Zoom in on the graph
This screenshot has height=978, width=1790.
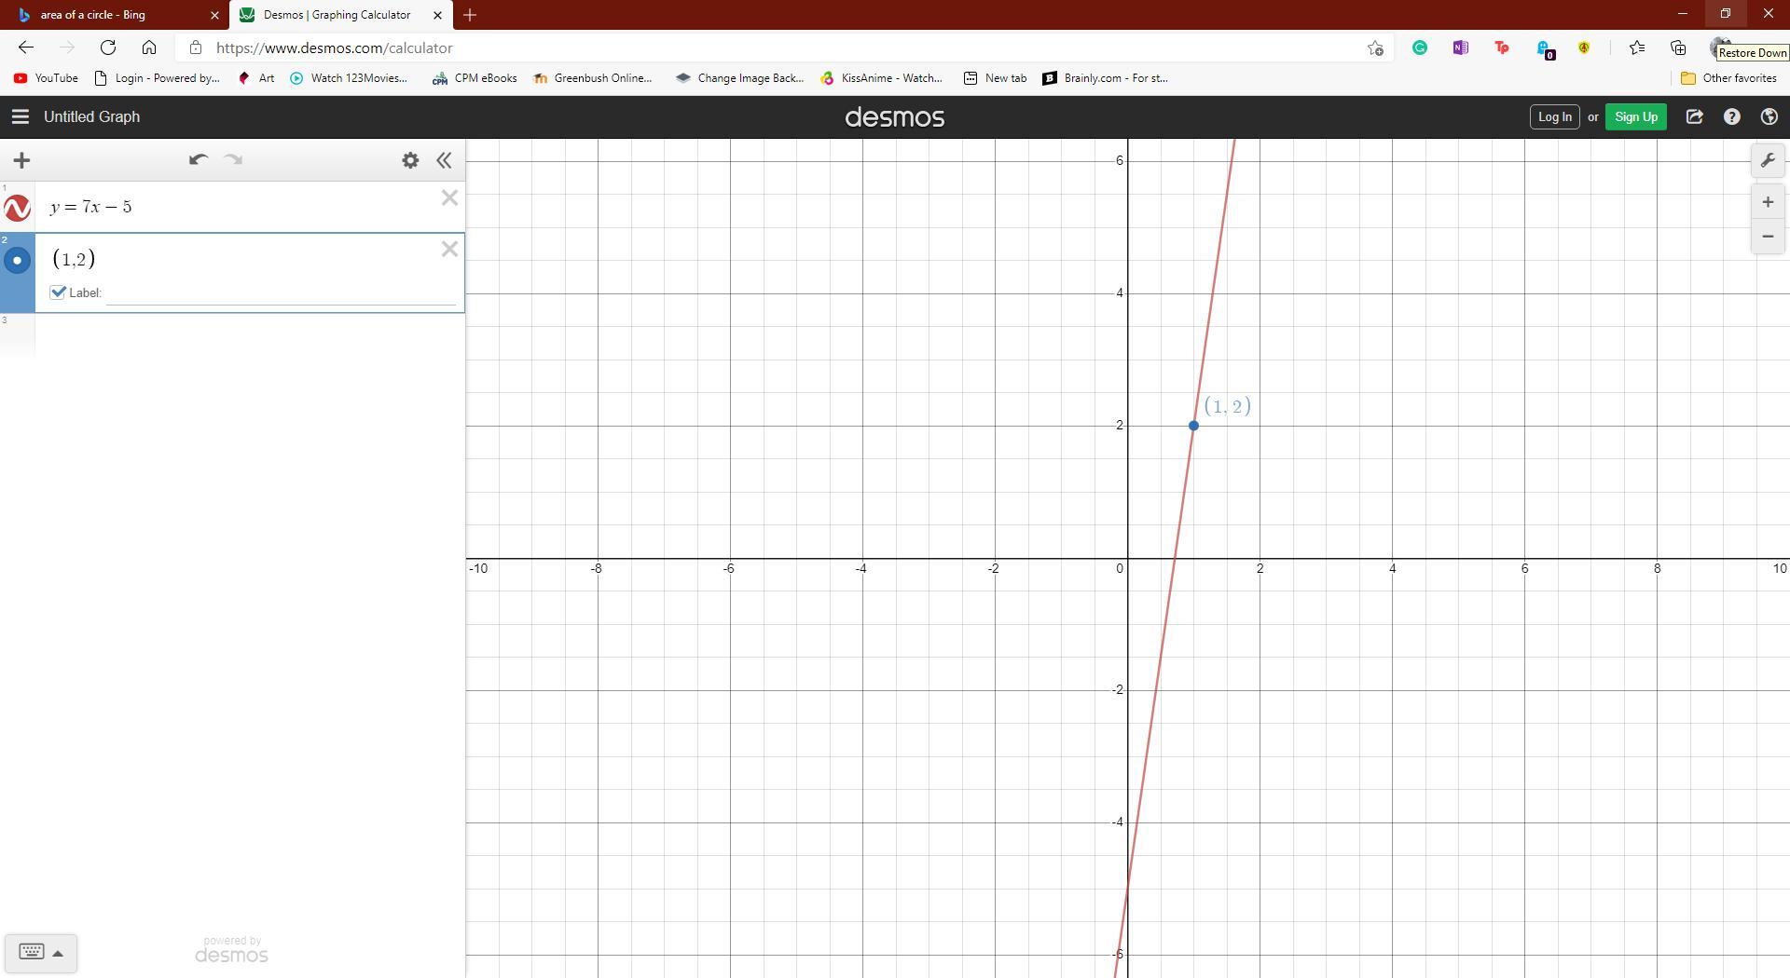[x=1768, y=202]
